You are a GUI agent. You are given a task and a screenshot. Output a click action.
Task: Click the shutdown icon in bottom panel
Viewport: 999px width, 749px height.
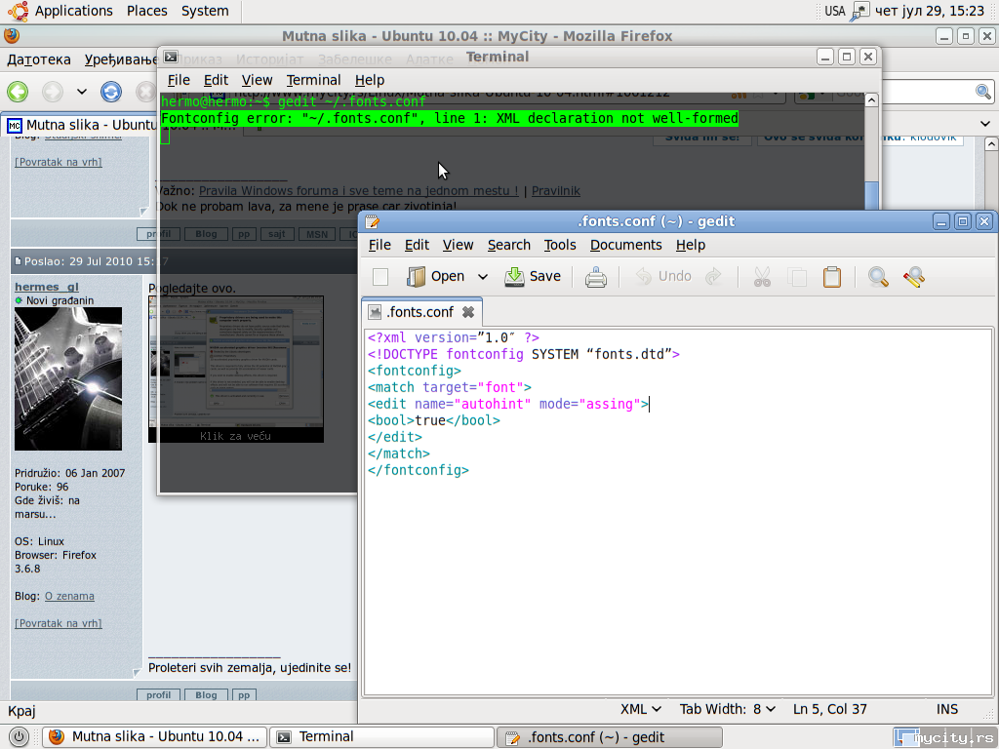pos(18,736)
